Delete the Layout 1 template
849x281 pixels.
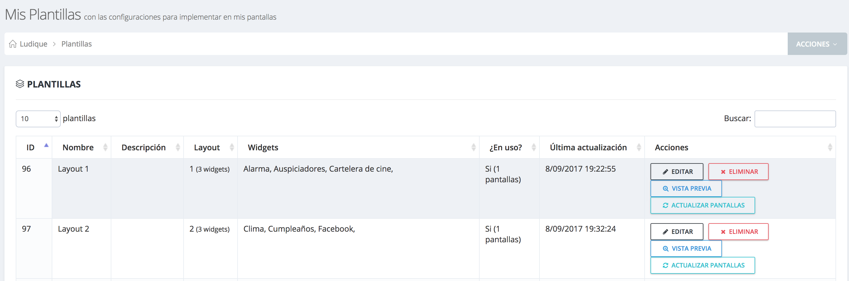[x=738, y=172]
